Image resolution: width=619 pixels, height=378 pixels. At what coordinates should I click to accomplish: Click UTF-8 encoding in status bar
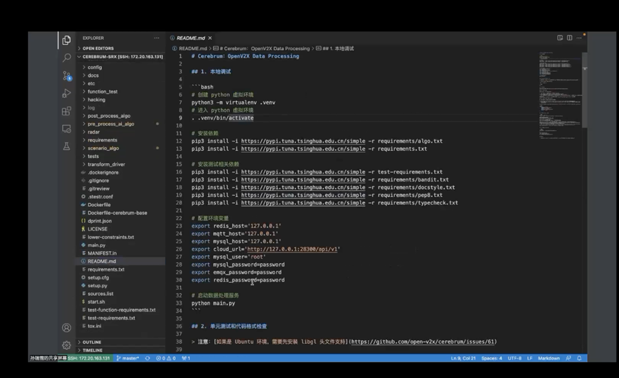[x=514, y=358]
